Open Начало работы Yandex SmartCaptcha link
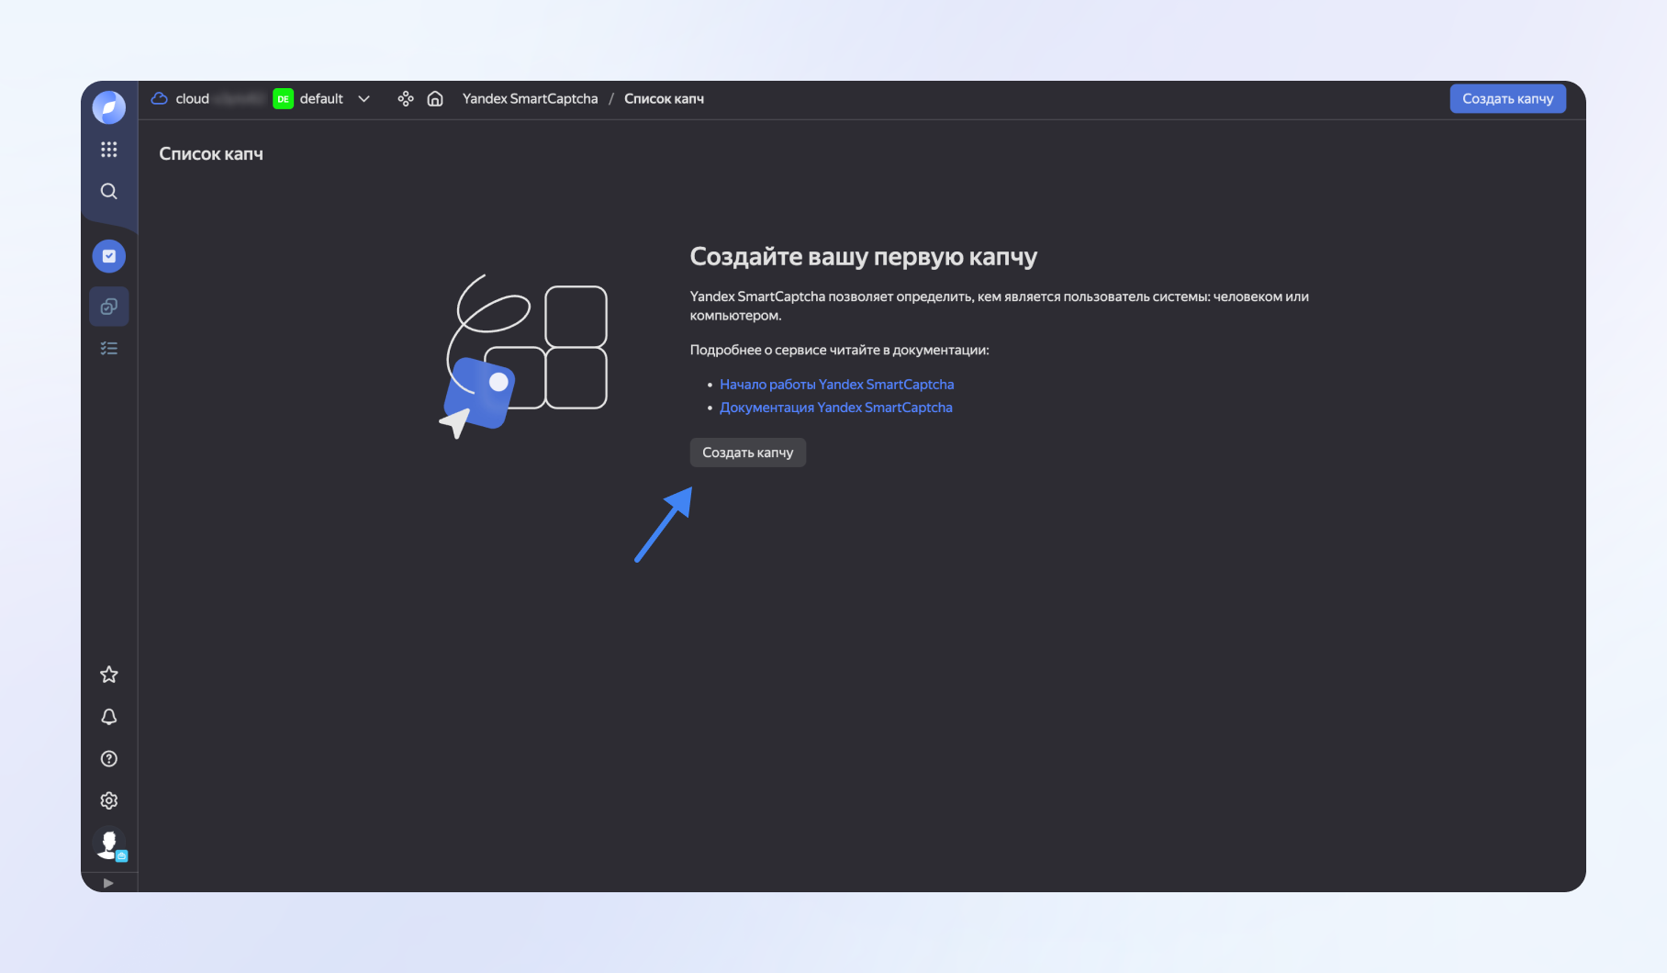 coord(836,385)
